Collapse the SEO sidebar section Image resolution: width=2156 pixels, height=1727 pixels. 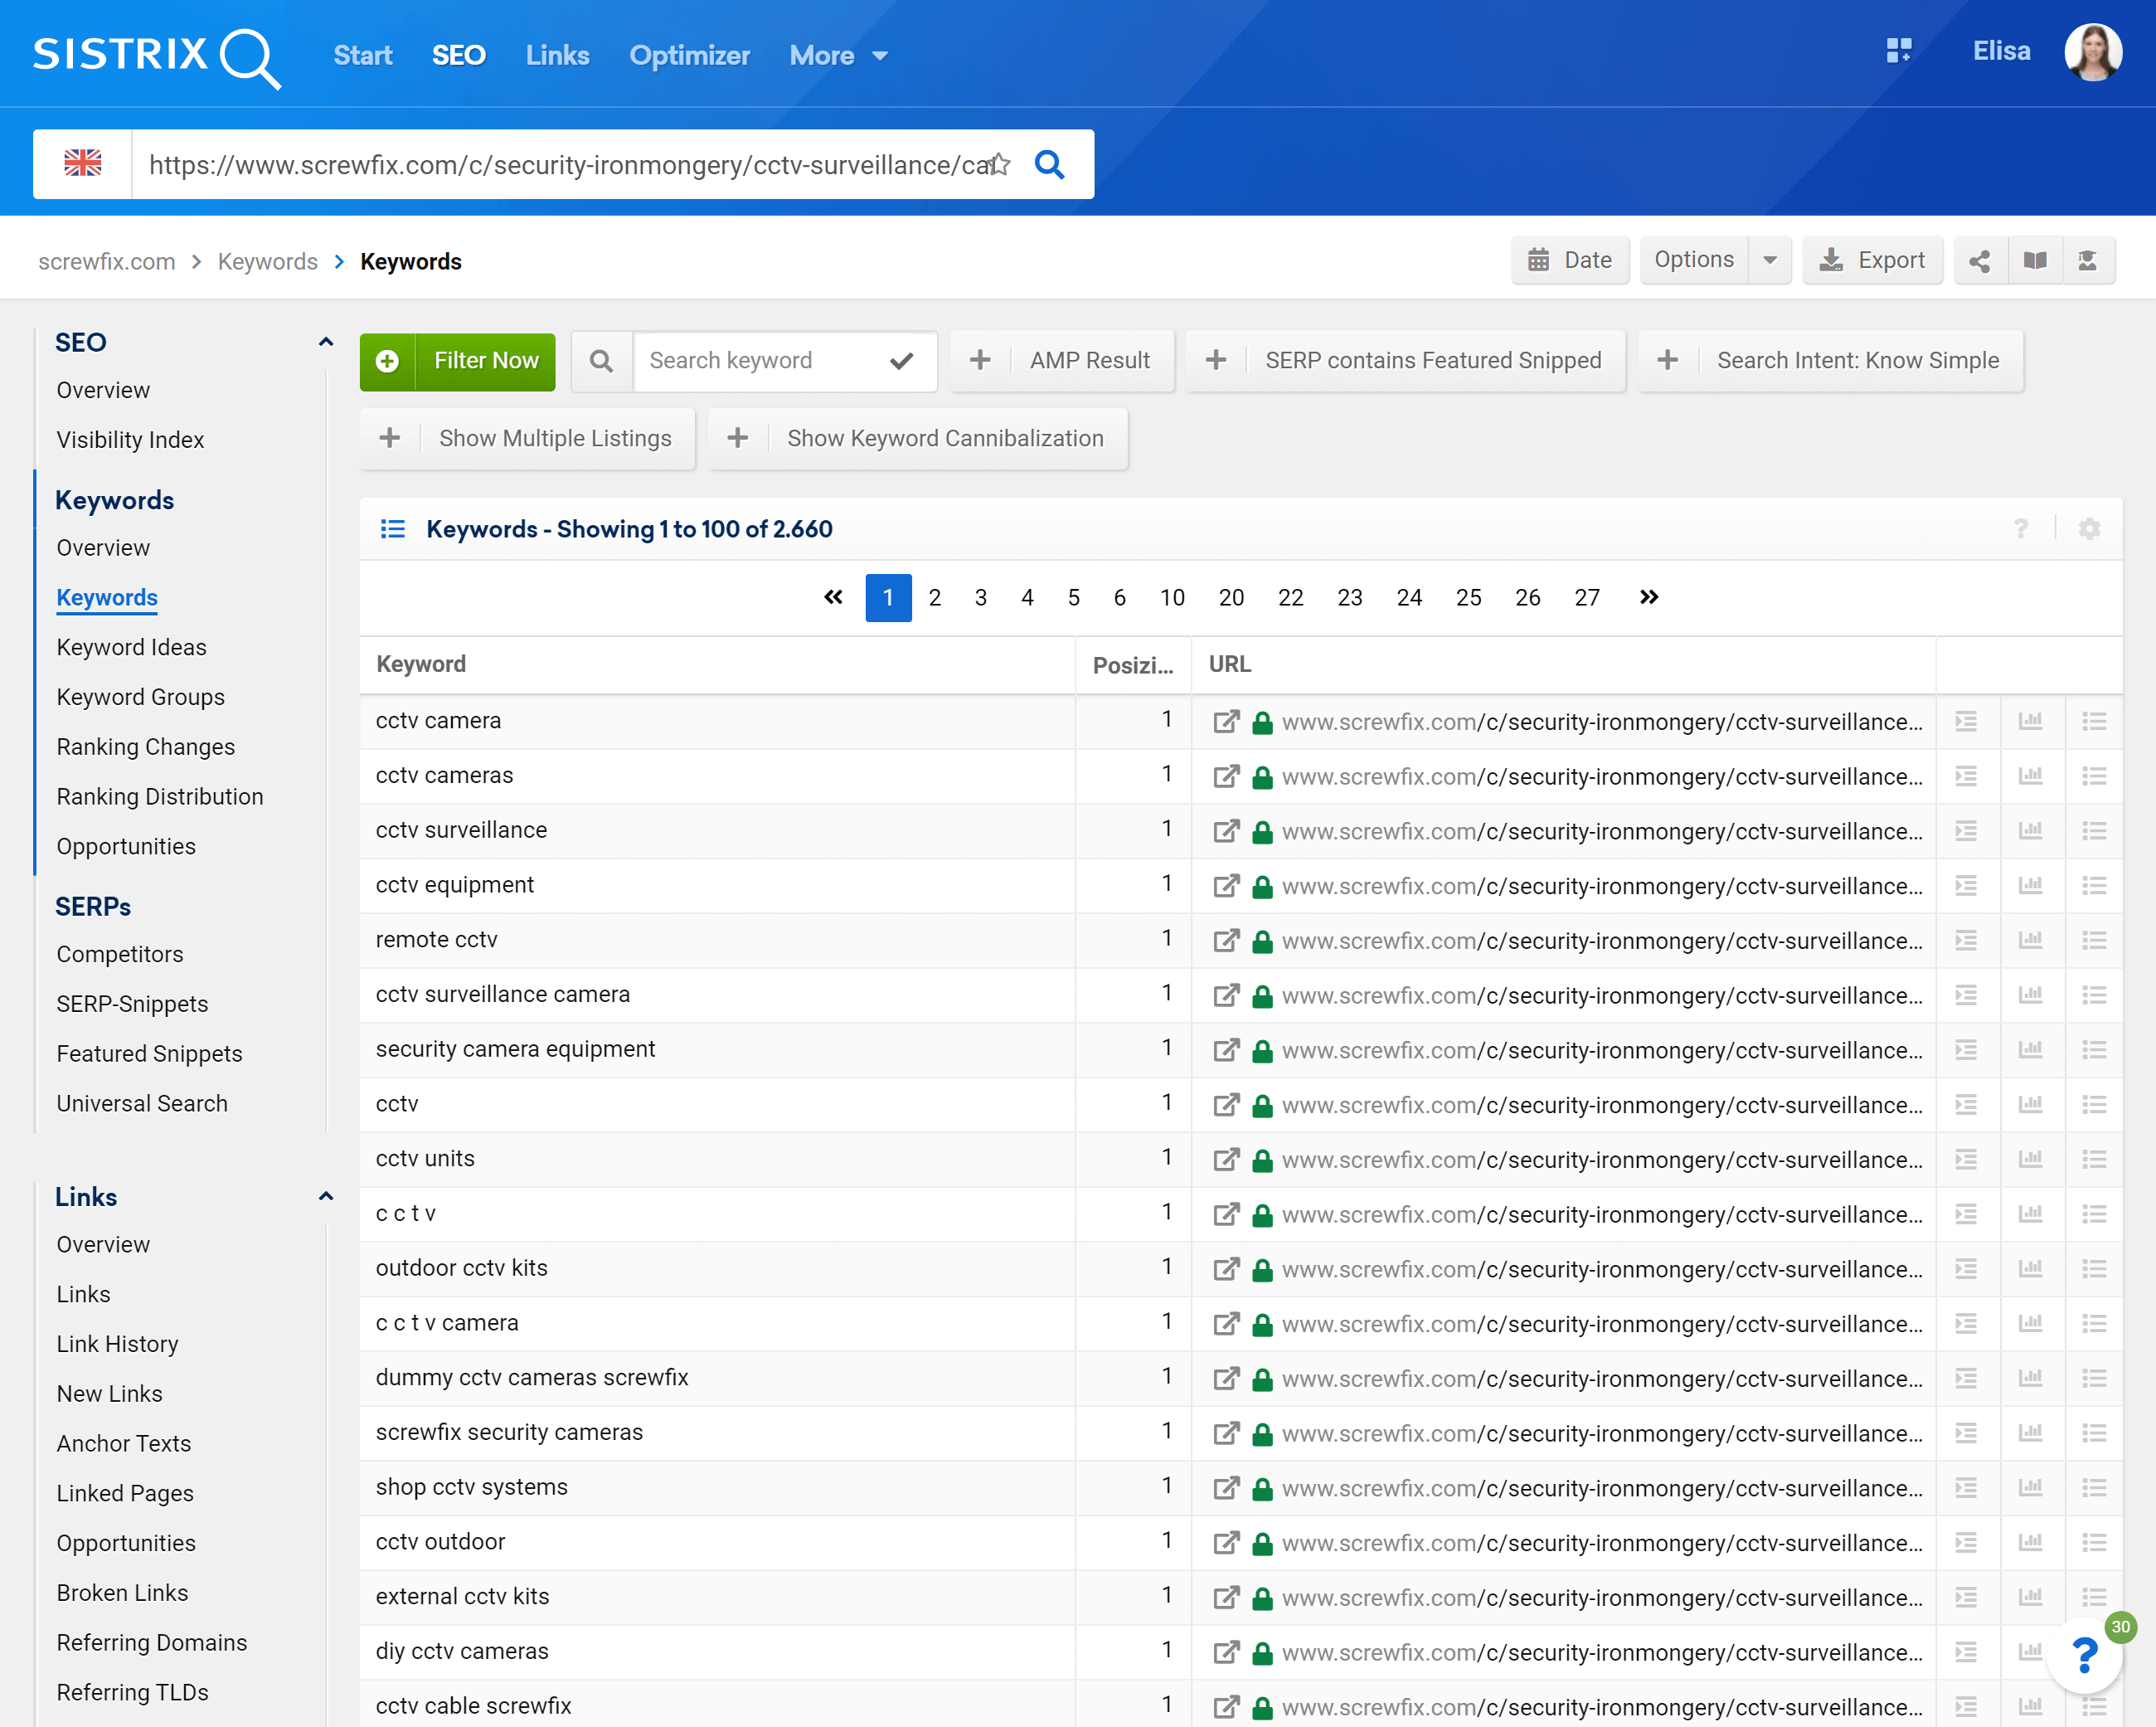(325, 343)
